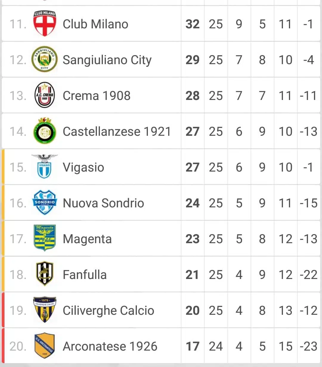Image resolution: width=322 pixels, height=367 pixels.
Task: Select the Magenta club badge
Action: 44,238
